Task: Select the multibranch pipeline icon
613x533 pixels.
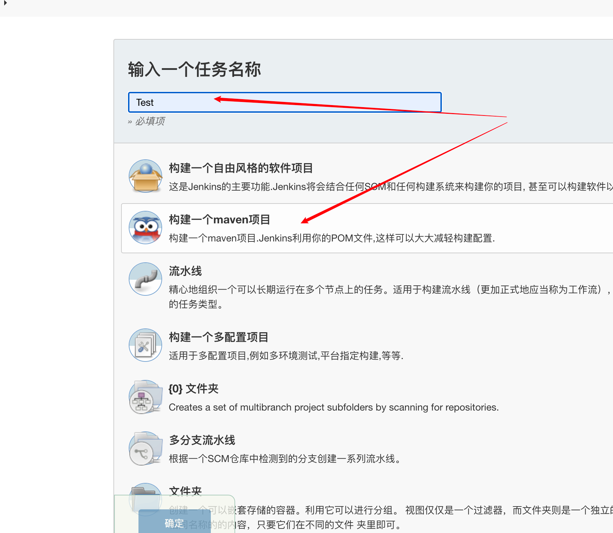Action: click(x=145, y=448)
